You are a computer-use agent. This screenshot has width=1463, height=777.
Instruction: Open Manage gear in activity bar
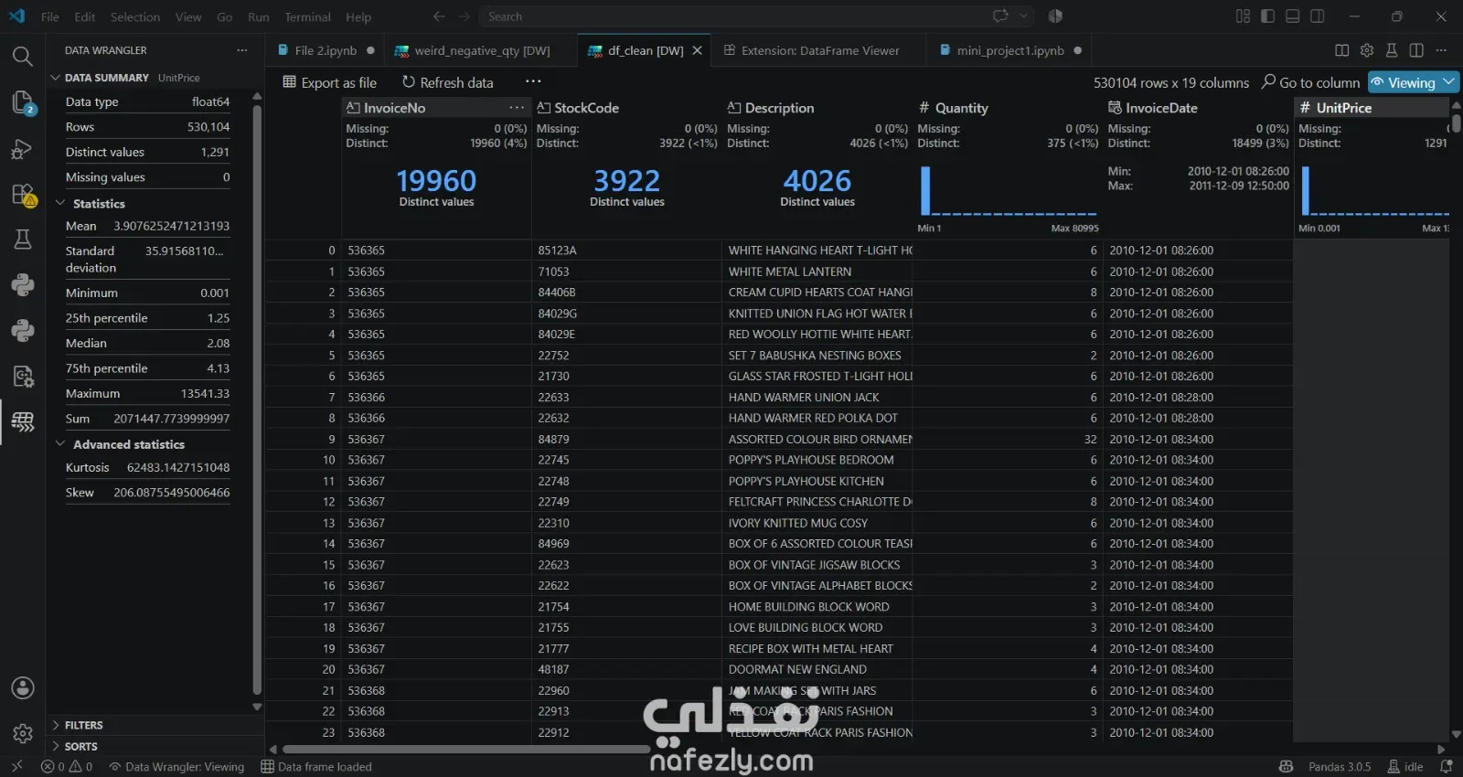(x=22, y=733)
